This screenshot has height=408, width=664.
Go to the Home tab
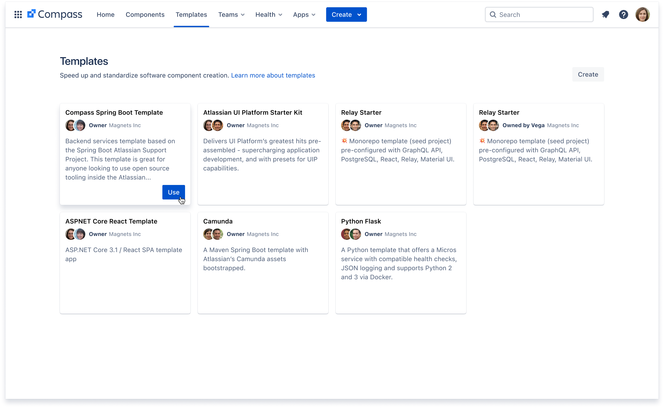click(106, 15)
